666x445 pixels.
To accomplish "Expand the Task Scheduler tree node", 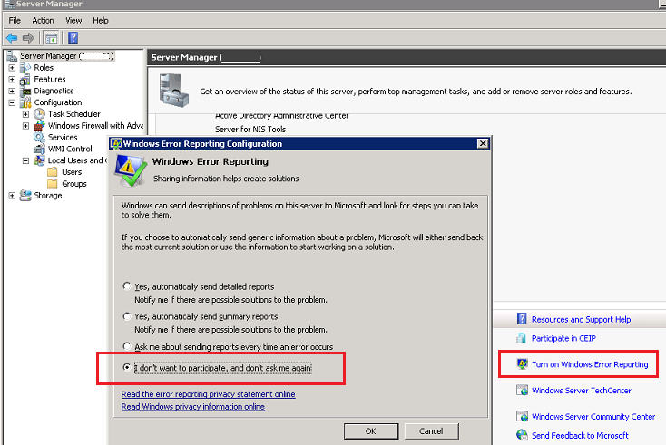I will click(26, 114).
